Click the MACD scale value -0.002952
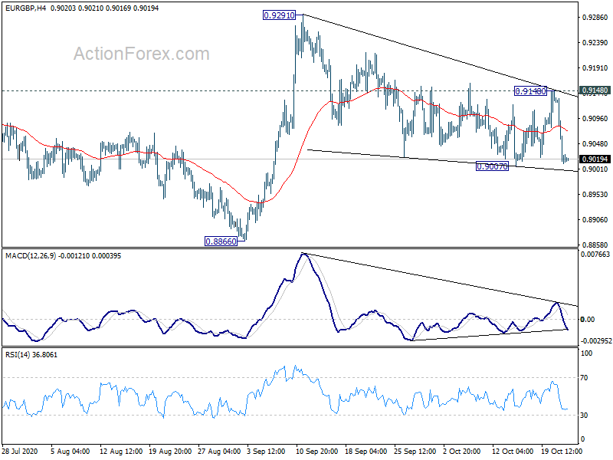The height and width of the screenshot is (460, 613). 596,341
